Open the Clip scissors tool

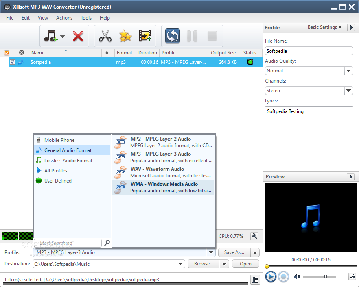point(105,36)
